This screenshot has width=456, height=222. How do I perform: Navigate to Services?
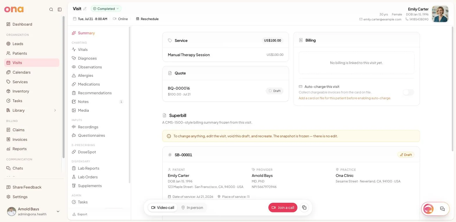click(32, 82)
